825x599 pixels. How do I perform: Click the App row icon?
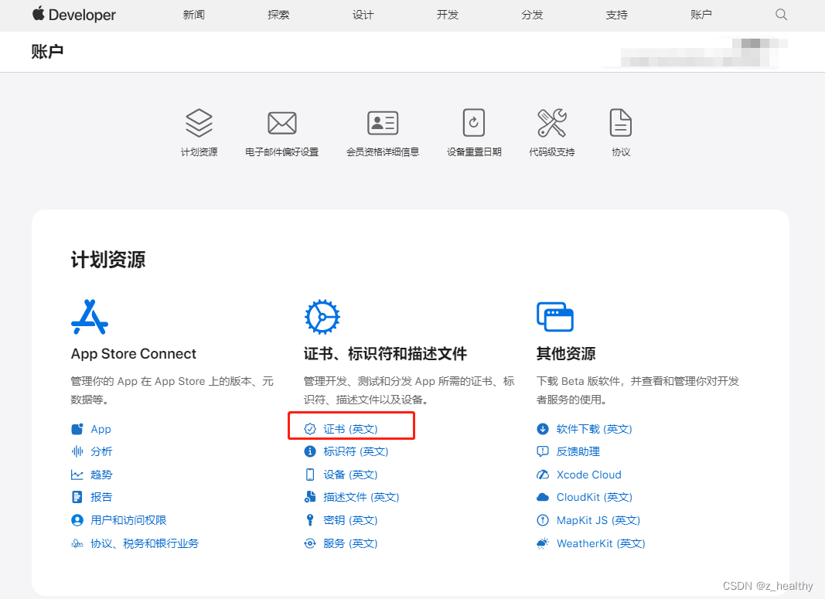[x=77, y=429]
